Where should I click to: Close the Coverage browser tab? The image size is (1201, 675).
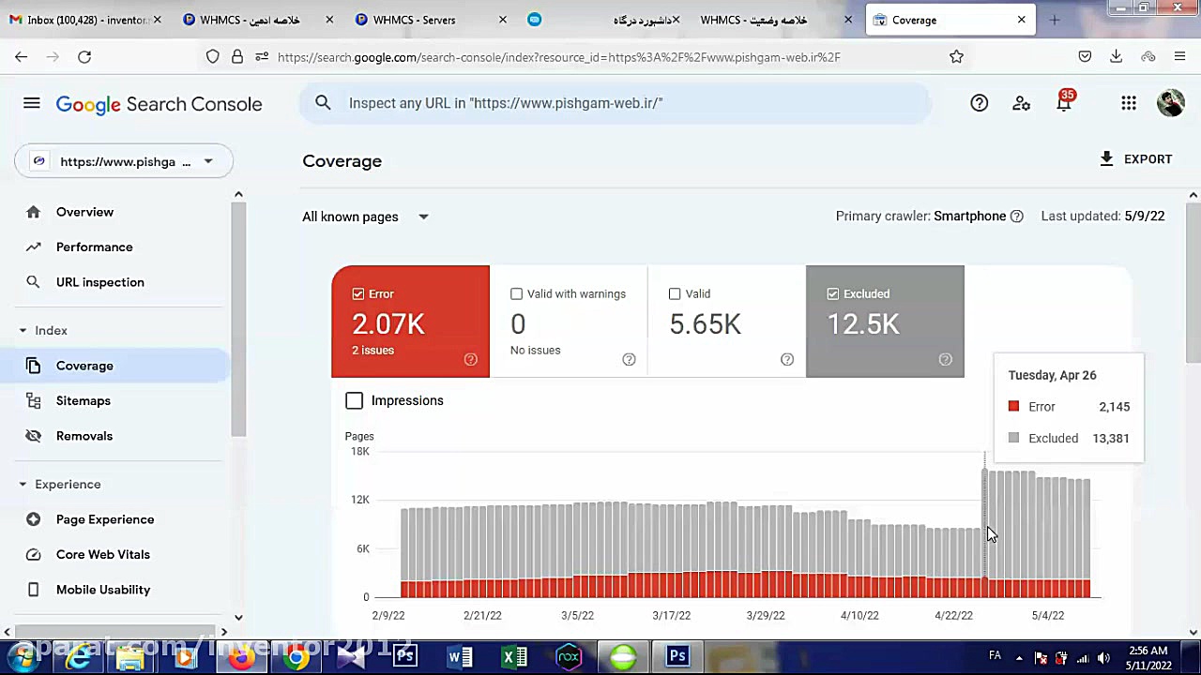pyautogui.click(x=1022, y=20)
